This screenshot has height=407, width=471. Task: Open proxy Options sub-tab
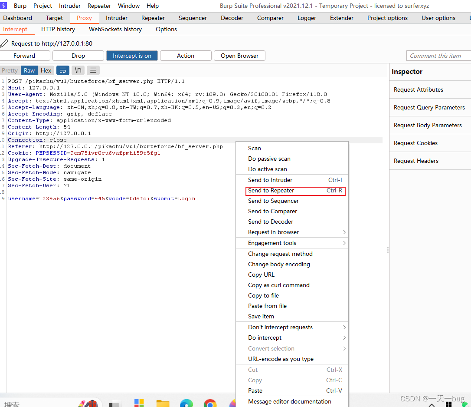point(166,29)
